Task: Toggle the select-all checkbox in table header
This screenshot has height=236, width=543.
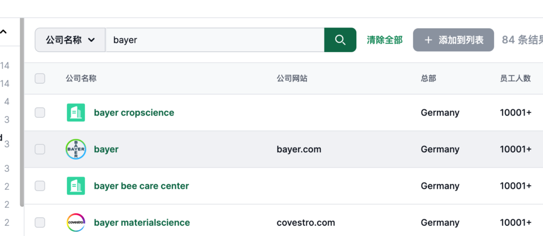Action: coord(40,78)
